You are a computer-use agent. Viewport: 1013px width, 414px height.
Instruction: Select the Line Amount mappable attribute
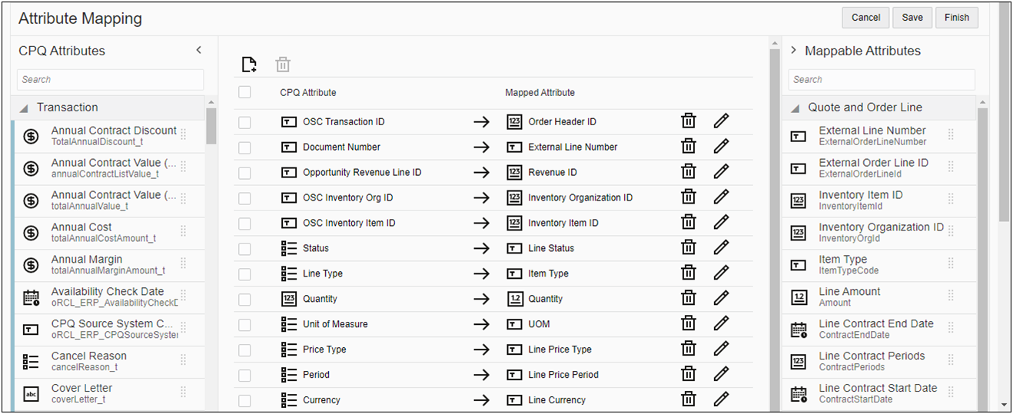879,296
